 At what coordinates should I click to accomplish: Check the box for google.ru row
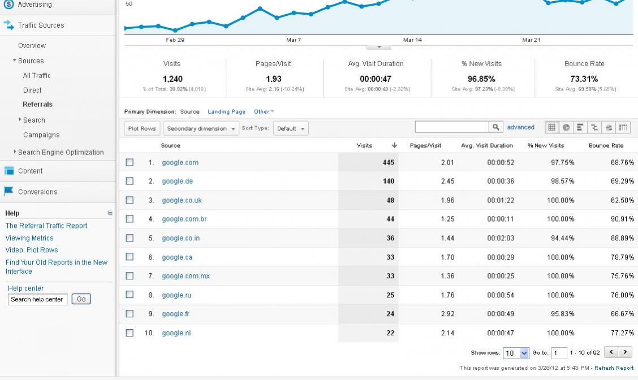[130, 295]
